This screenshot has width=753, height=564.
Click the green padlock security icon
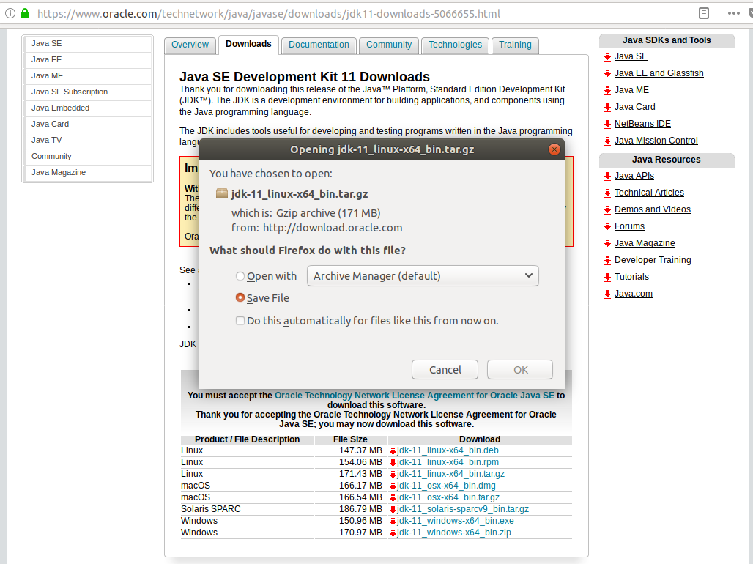click(x=25, y=13)
